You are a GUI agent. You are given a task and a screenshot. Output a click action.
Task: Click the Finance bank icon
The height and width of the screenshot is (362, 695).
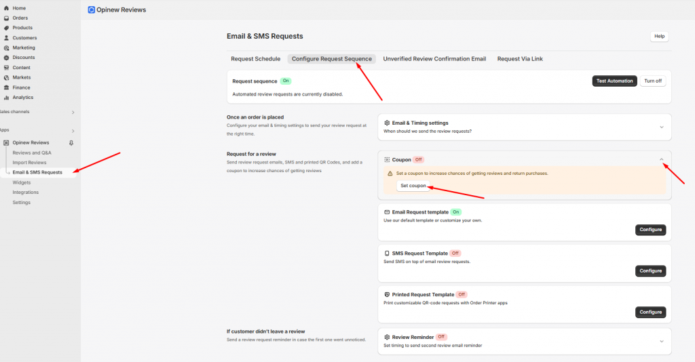(6, 87)
